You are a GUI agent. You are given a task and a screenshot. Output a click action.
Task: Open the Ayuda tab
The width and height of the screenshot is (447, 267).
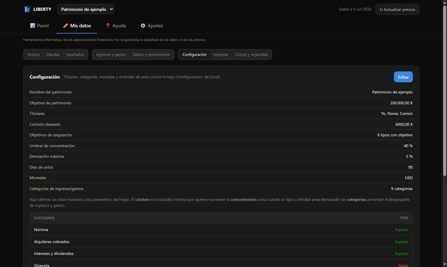tap(116, 26)
